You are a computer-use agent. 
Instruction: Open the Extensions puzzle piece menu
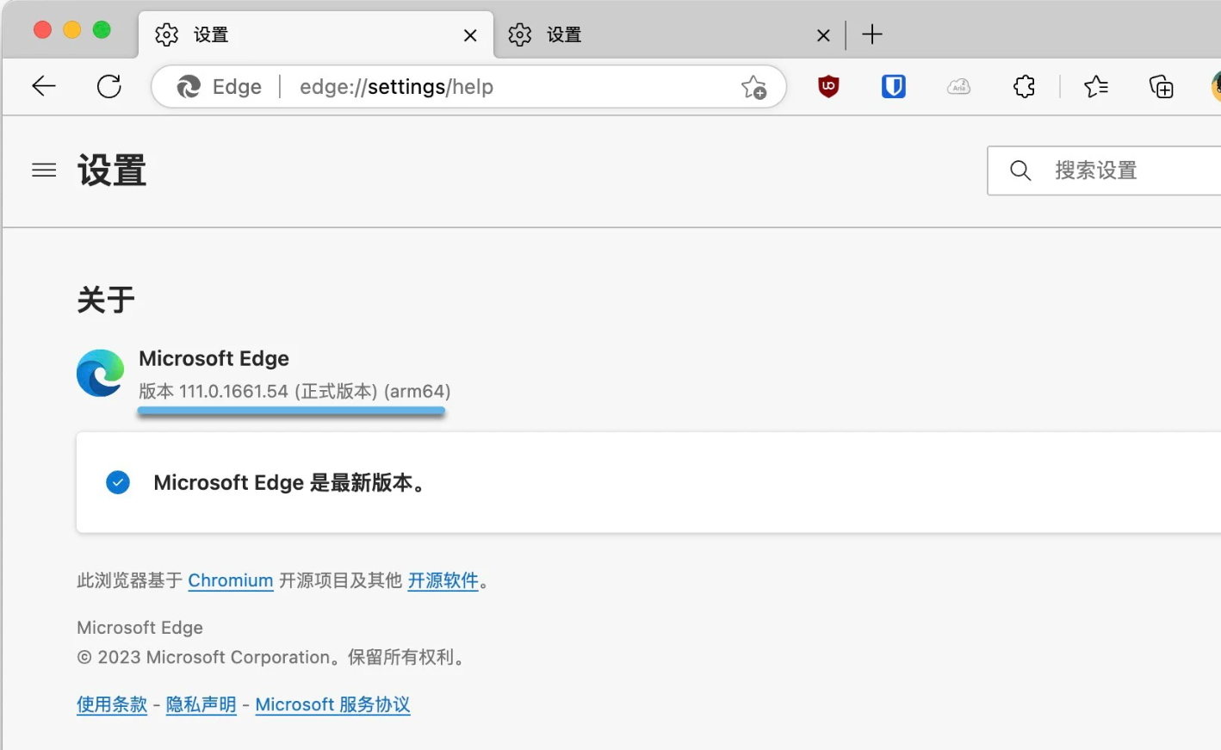1024,86
